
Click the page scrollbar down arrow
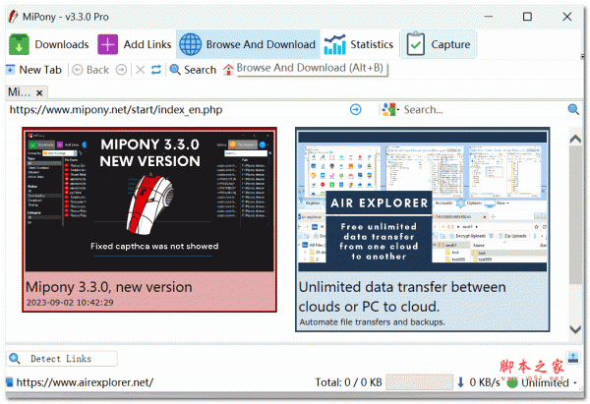(575, 329)
